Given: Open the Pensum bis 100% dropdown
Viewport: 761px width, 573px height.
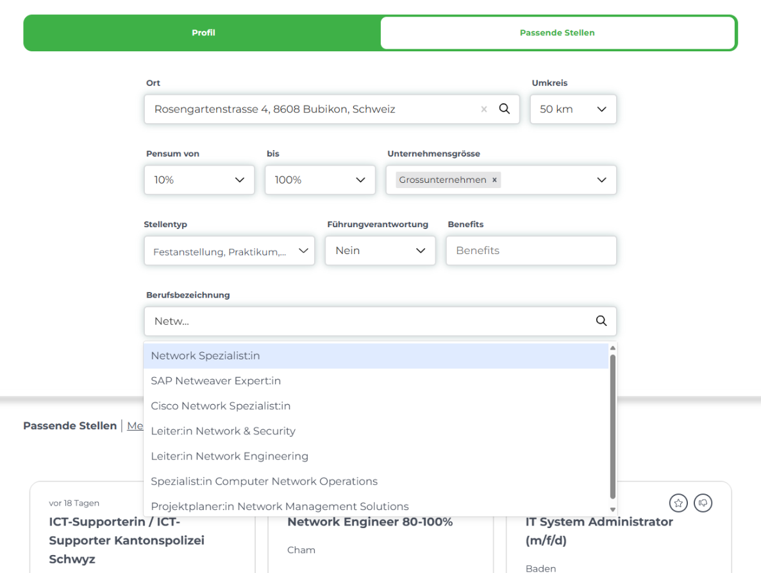Looking at the screenshot, I should pyautogui.click(x=319, y=180).
